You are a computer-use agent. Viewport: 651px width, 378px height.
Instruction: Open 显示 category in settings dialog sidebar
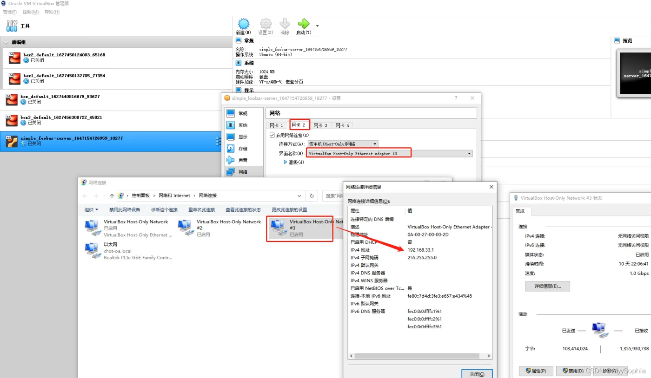click(243, 137)
